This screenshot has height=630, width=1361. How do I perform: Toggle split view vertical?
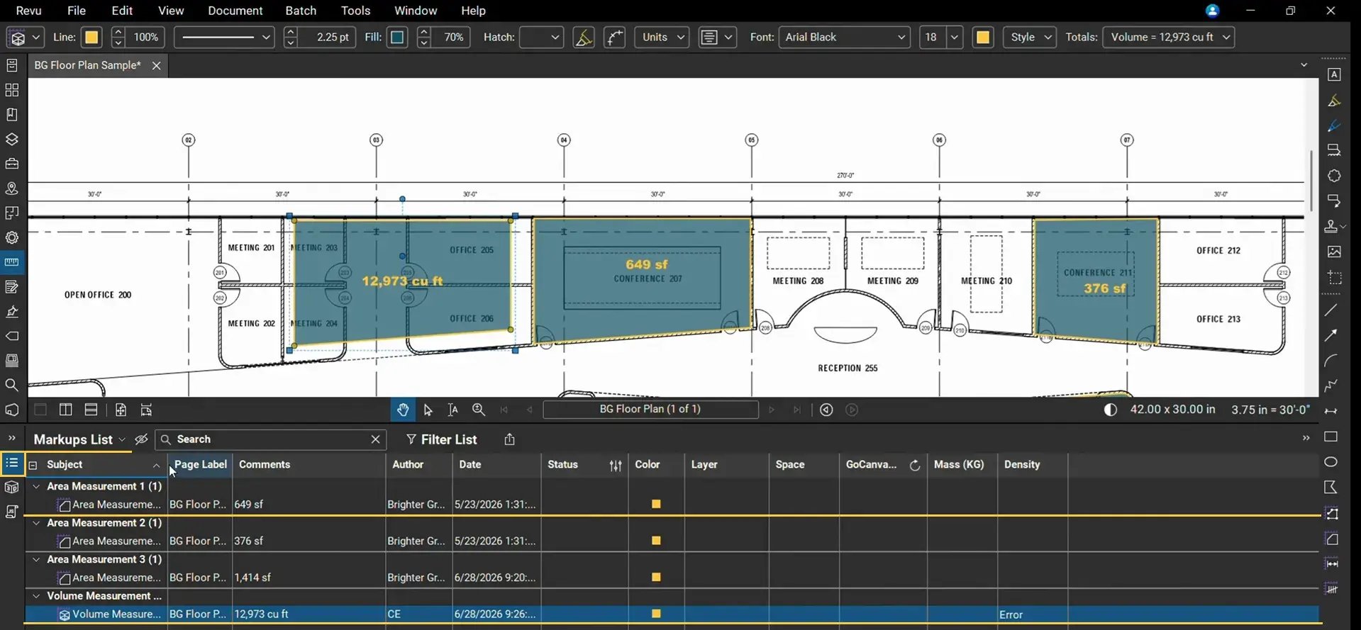pos(65,410)
